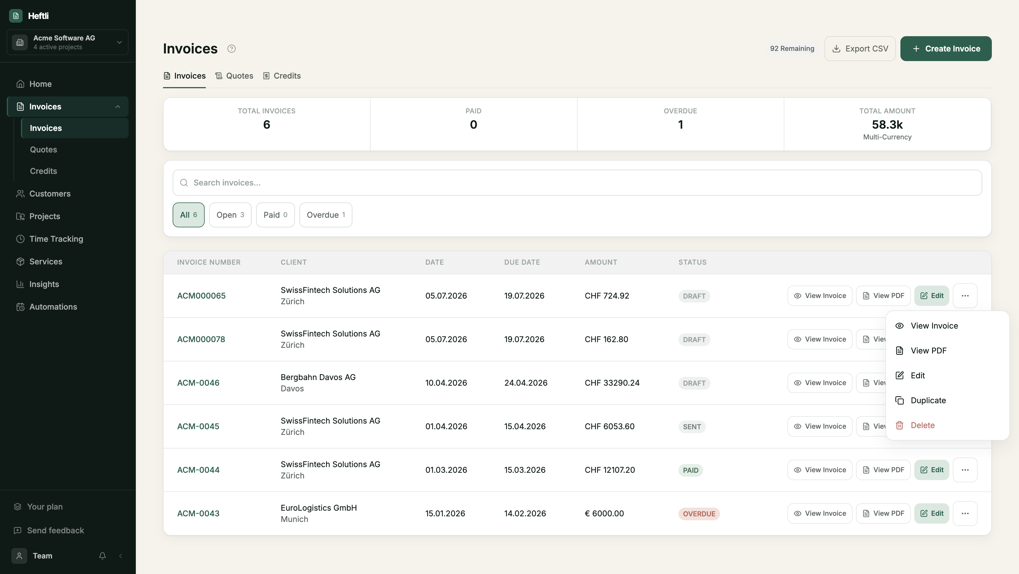Open invoice number ACM000065

tap(201, 295)
